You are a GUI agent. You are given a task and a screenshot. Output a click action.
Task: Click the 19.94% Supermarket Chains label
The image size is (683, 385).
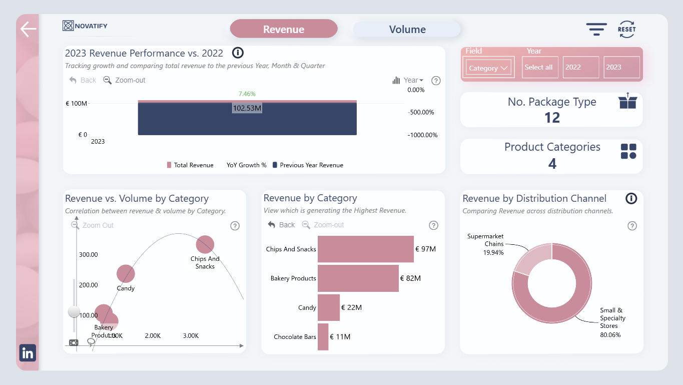493,252
